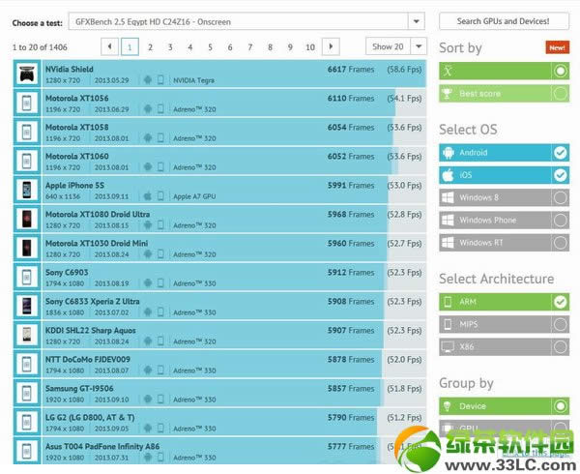Click Search GPUs and Devices button
580x474 pixels.
tap(504, 21)
